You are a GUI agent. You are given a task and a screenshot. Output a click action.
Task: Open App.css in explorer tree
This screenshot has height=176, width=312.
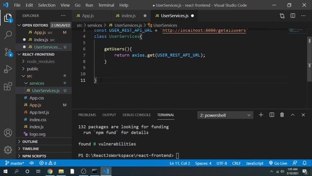pos(37,98)
